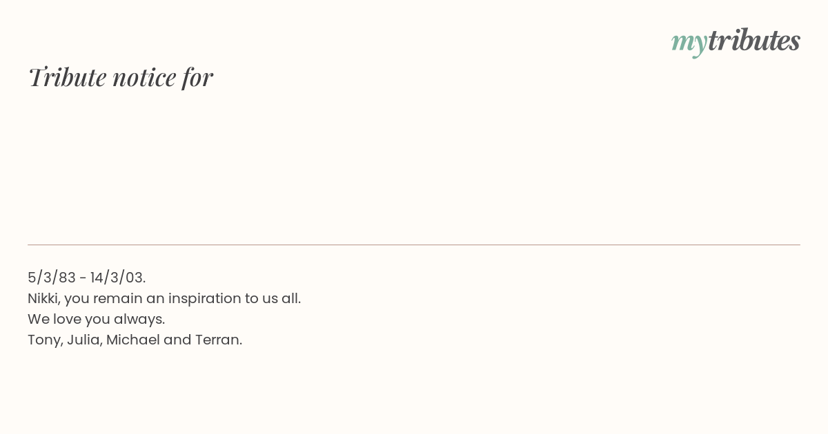Click the word "notice" in heading

[x=144, y=78]
